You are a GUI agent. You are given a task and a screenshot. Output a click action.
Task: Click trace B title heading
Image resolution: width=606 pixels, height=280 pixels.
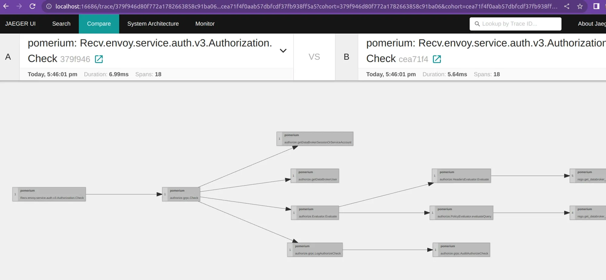coord(486,51)
